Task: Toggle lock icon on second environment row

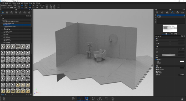Action: (x=184, y=17)
